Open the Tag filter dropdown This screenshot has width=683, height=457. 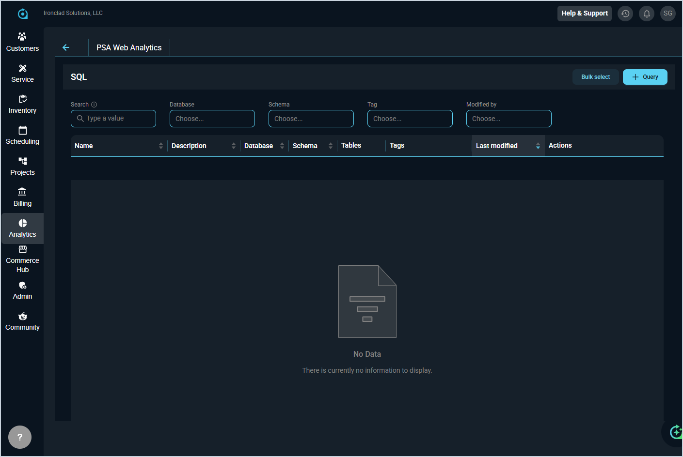point(410,119)
